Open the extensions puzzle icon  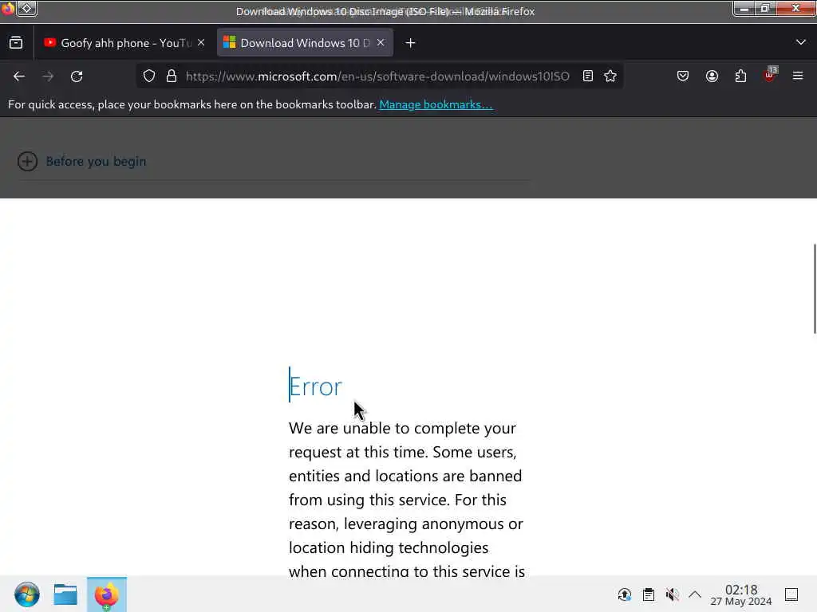point(740,76)
